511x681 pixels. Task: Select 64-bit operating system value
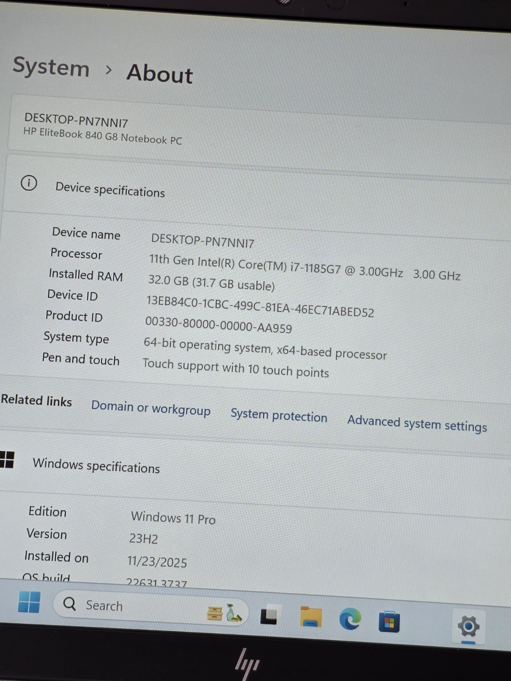pyautogui.click(x=265, y=348)
